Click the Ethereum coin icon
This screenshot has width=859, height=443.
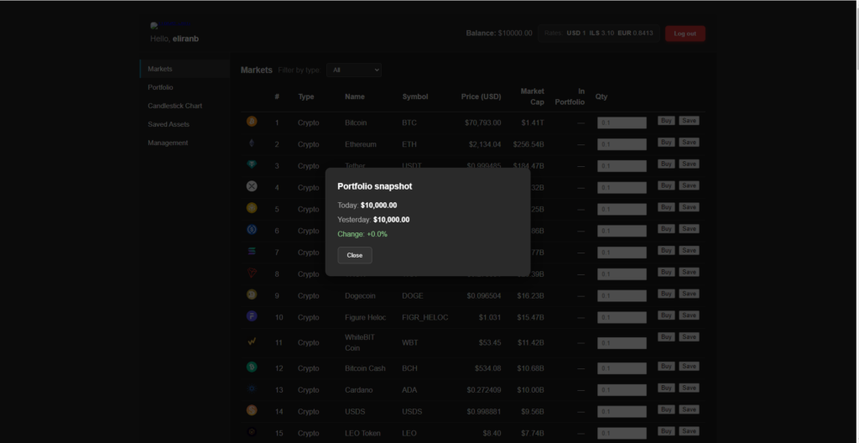coord(252,143)
